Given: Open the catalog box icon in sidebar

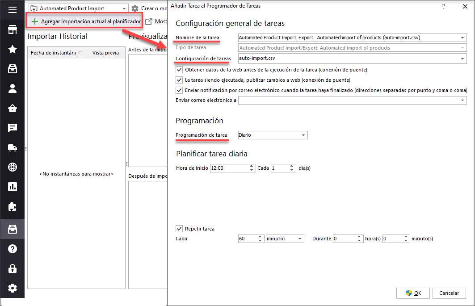Looking at the screenshot, I should pos(13,69).
